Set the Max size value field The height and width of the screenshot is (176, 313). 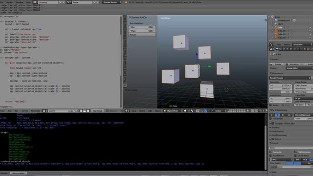coord(142,31)
